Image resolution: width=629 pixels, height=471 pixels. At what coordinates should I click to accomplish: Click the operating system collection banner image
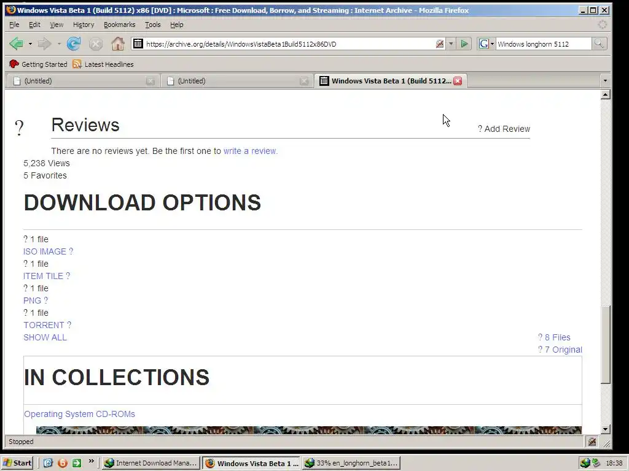point(309,430)
